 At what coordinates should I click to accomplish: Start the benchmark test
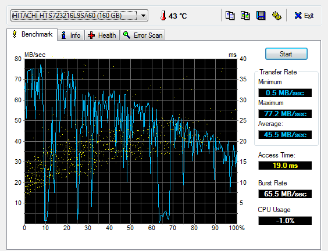[x=286, y=54]
